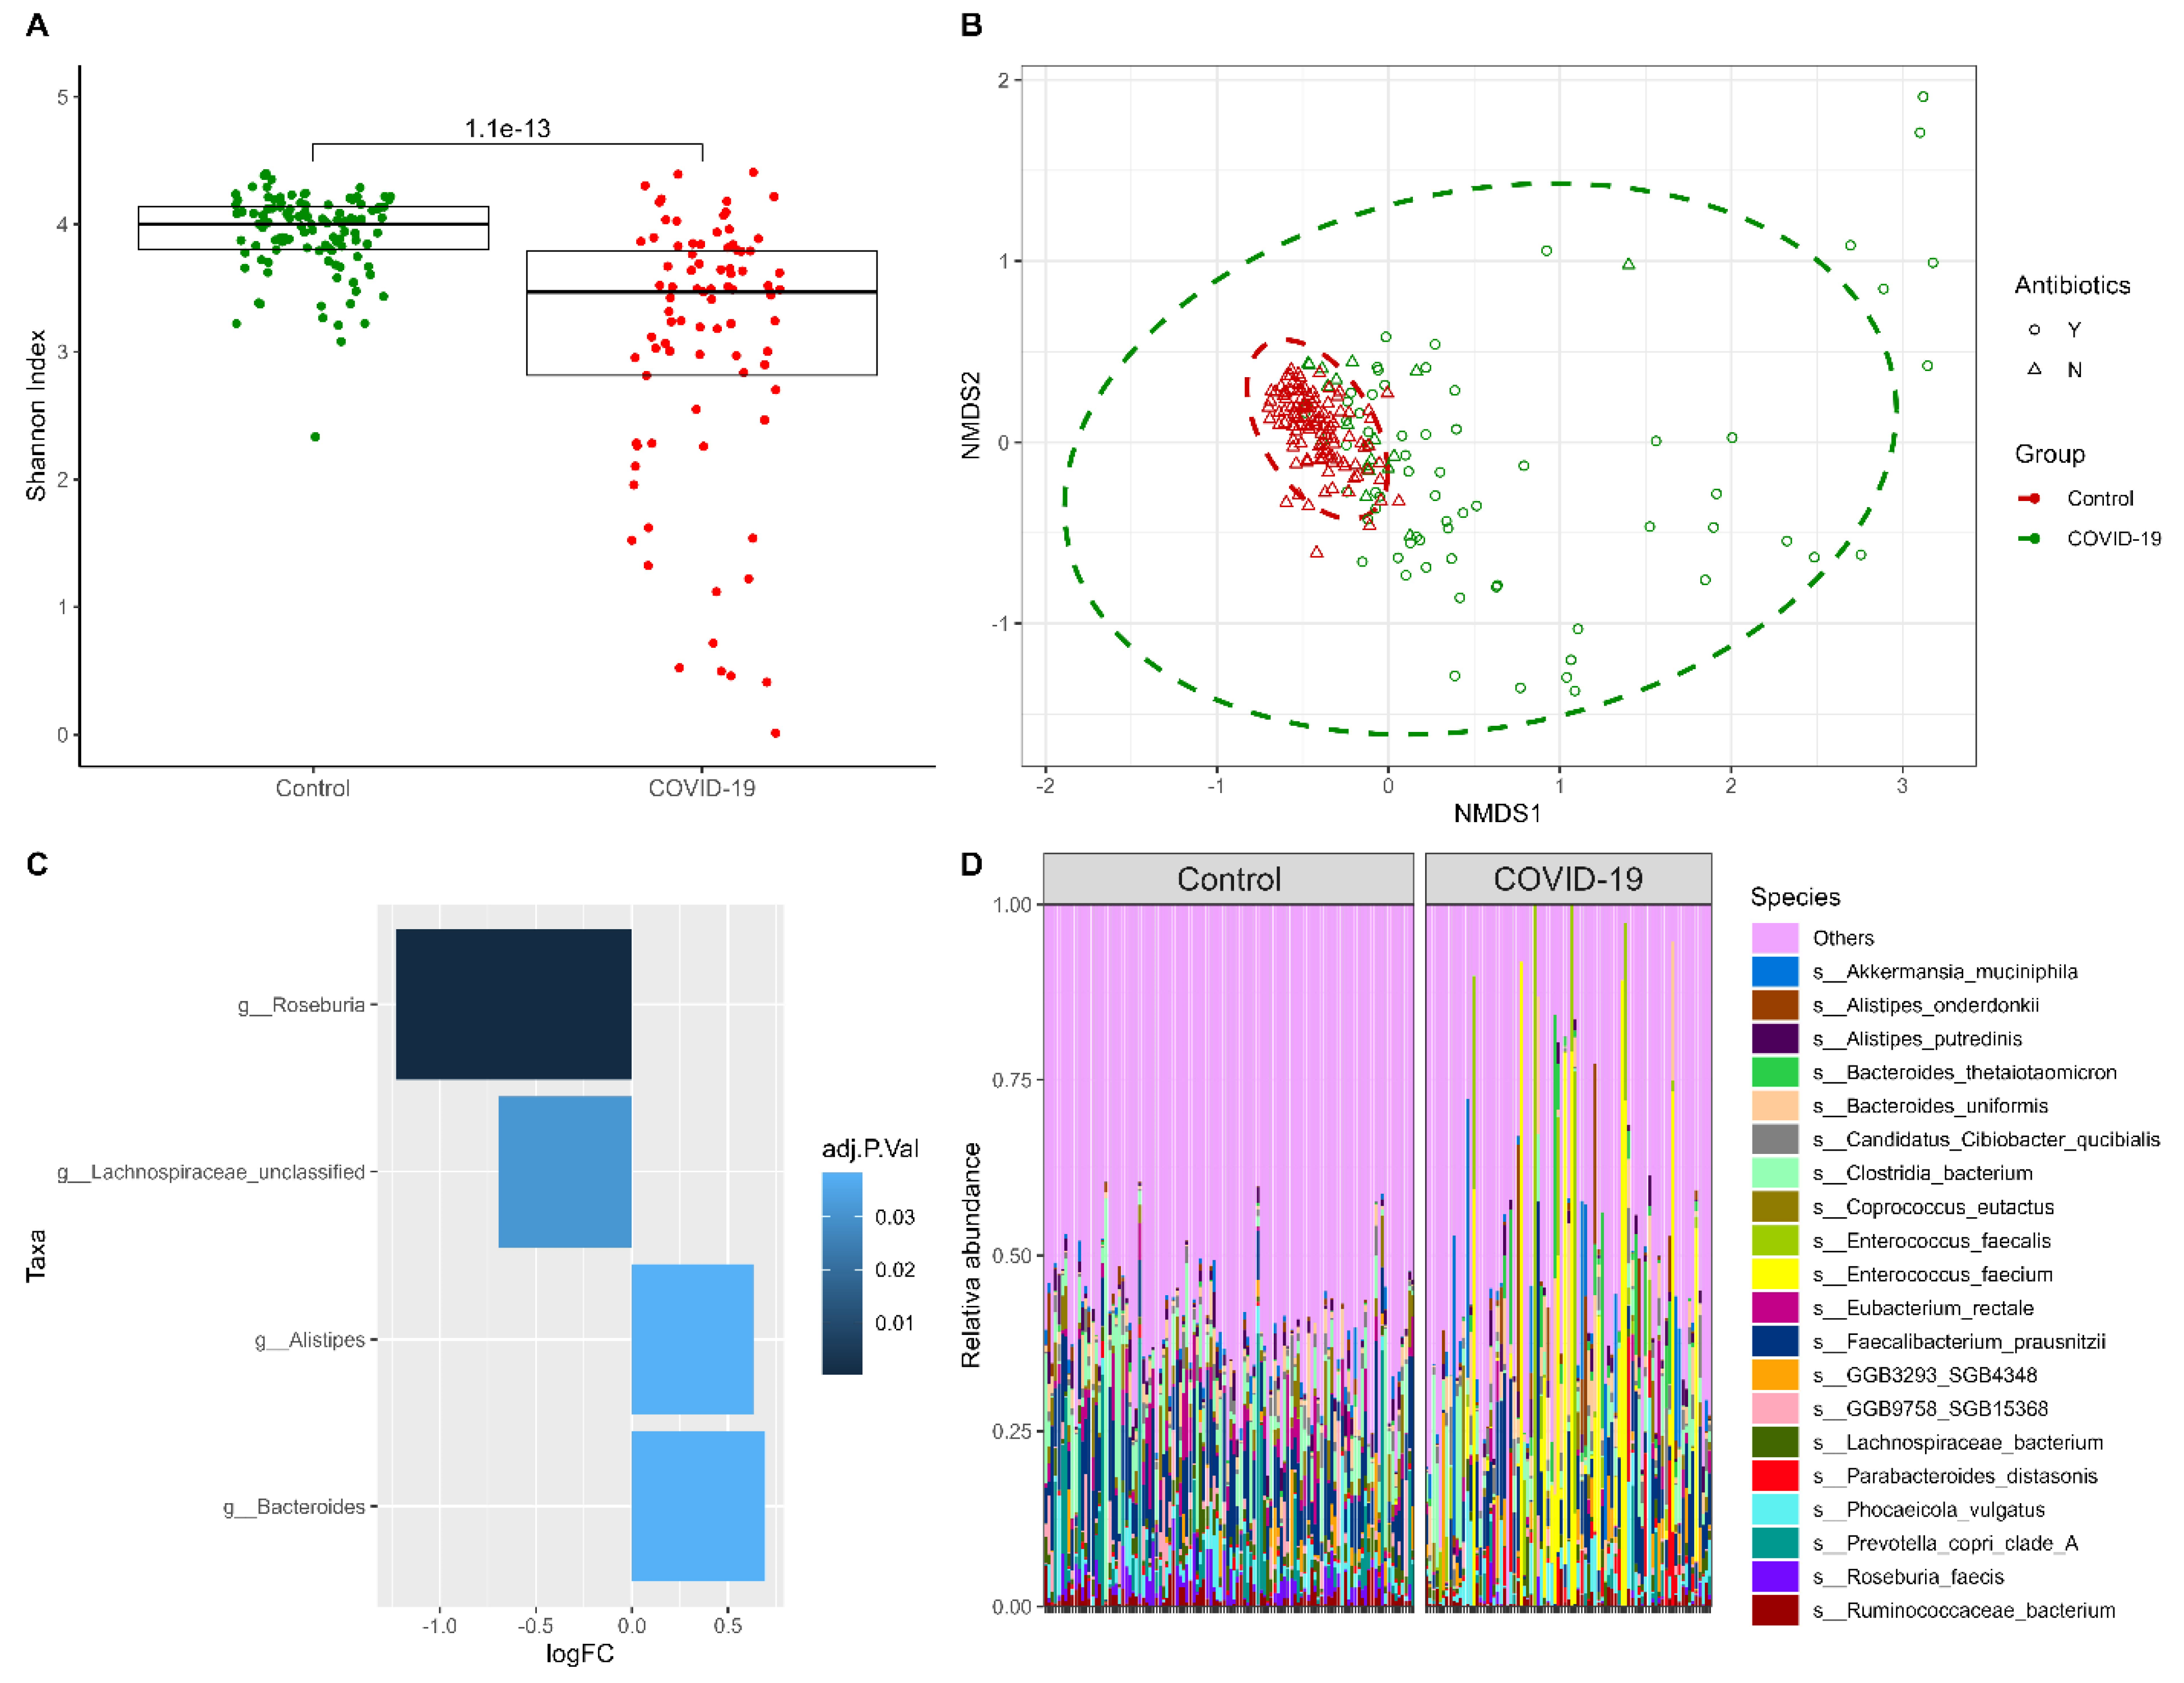Click the 1.1e-13 p-value annotation
This screenshot has width=2184, height=1683.
(507, 128)
